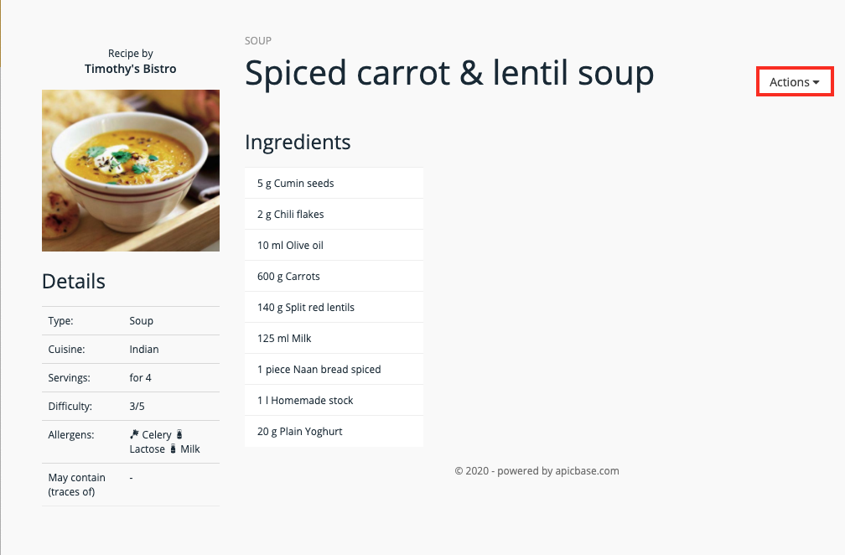Select the Carrots ingredient row

pyautogui.click(x=334, y=276)
